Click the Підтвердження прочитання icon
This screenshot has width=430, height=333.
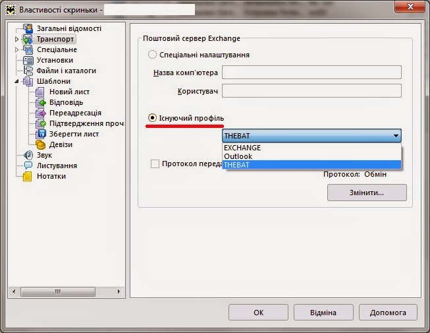point(40,123)
